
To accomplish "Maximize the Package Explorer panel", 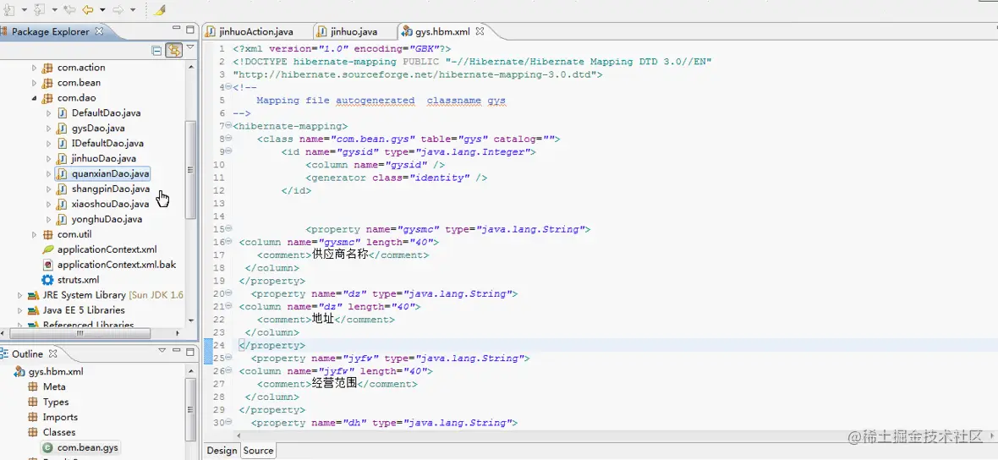I will pos(189,30).
